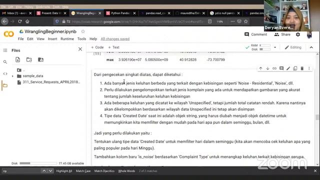
Task: Open the table of contents sidebar icon
Action: (x=5, y=50)
